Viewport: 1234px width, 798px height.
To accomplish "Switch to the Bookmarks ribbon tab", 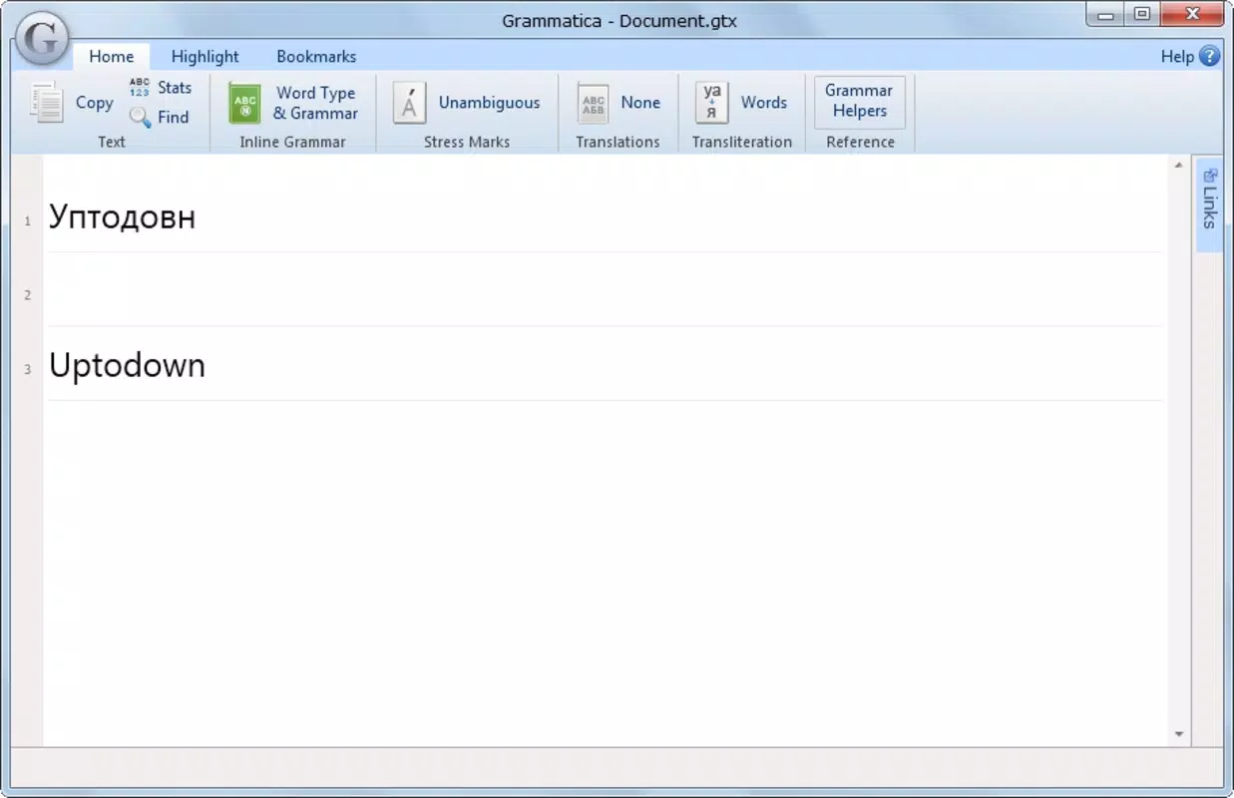I will (x=316, y=56).
